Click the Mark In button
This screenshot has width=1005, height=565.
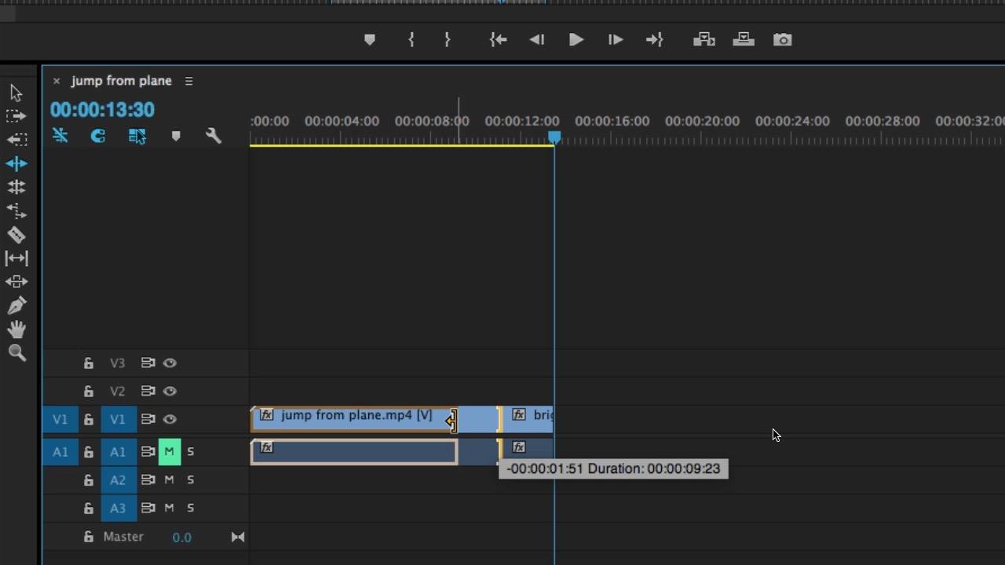[x=411, y=39]
